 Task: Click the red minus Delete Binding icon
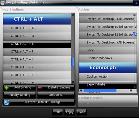40,88
